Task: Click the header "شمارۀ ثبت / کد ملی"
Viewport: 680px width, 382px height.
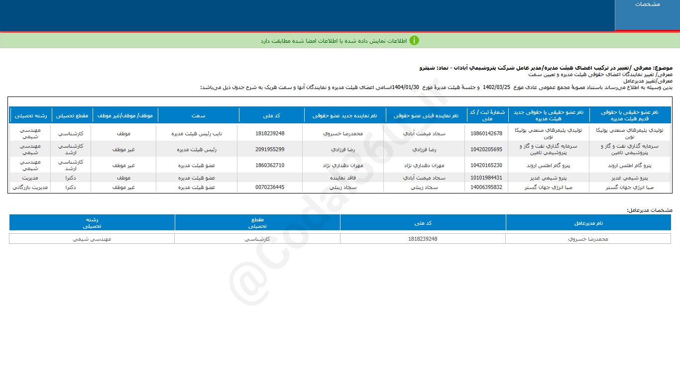Action: [487, 115]
